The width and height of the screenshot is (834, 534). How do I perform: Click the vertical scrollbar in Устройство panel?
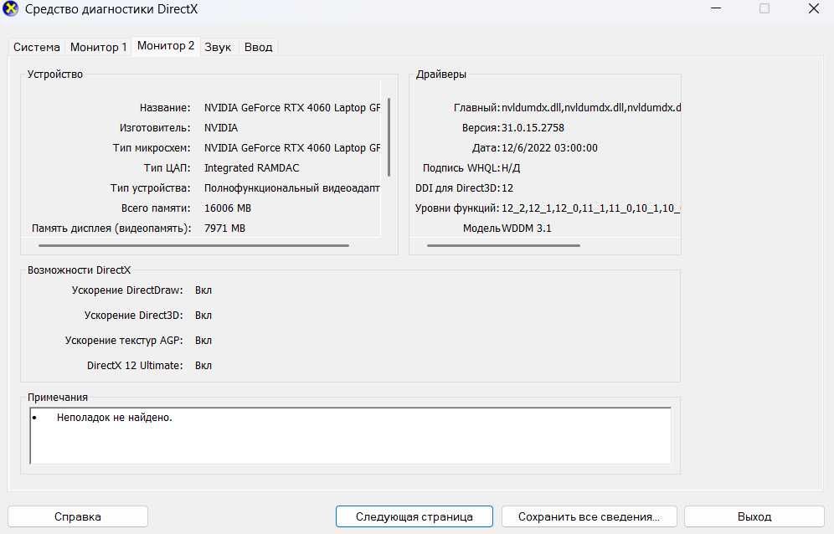pyautogui.click(x=389, y=137)
